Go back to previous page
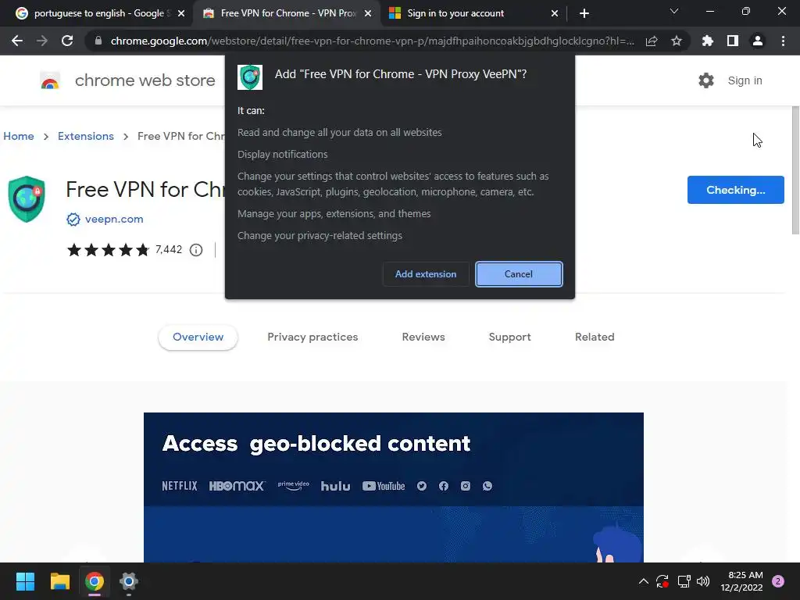The width and height of the screenshot is (800, 600). [x=17, y=41]
